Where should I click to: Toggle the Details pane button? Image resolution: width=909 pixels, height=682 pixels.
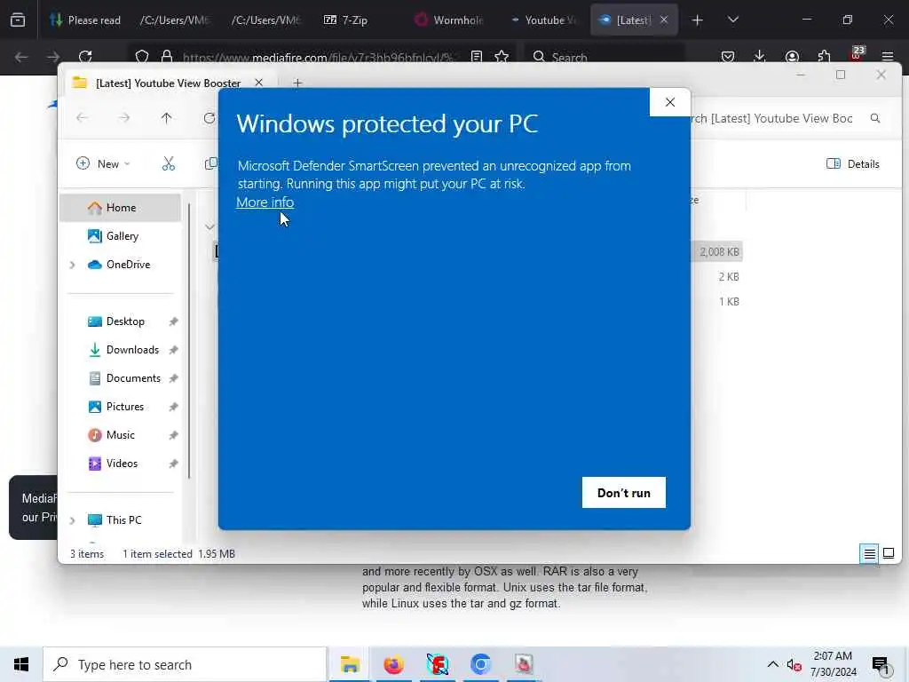click(853, 163)
